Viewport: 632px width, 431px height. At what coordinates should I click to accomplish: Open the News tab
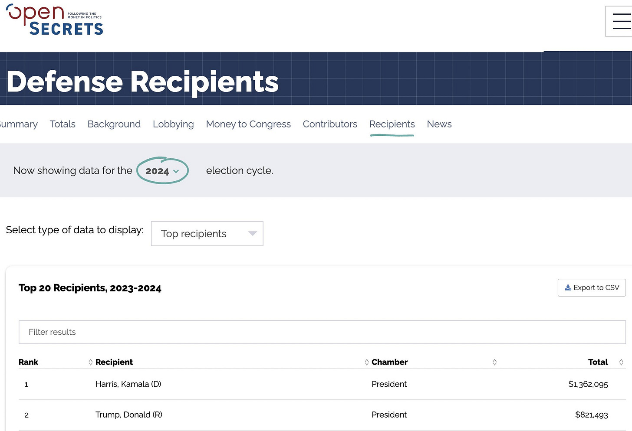(x=439, y=124)
